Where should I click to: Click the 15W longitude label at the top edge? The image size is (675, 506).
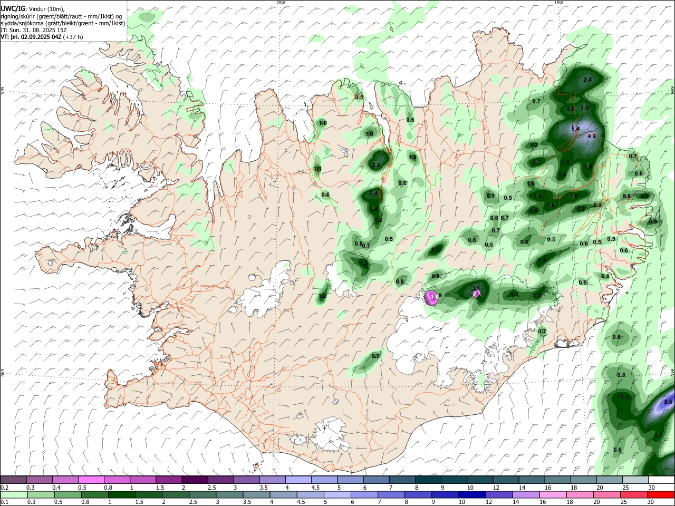pyautogui.click(x=558, y=3)
